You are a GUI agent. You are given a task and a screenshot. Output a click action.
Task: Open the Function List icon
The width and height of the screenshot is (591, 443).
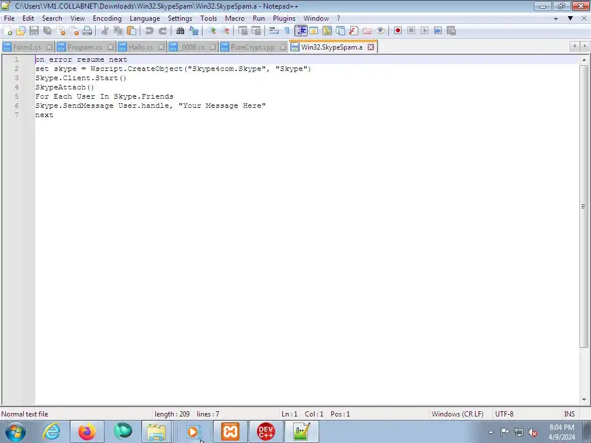pos(354,31)
